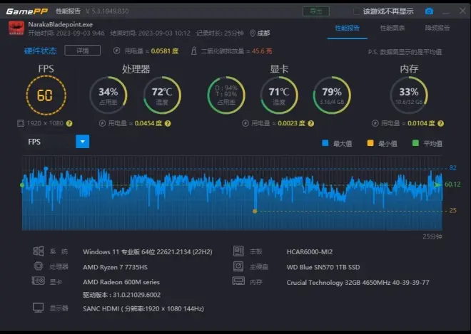
Task: Switch to the 性能图表 tab
Action: 392,28
